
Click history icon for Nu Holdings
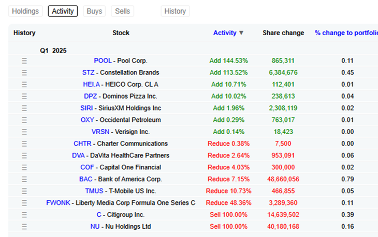click(24, 227)
